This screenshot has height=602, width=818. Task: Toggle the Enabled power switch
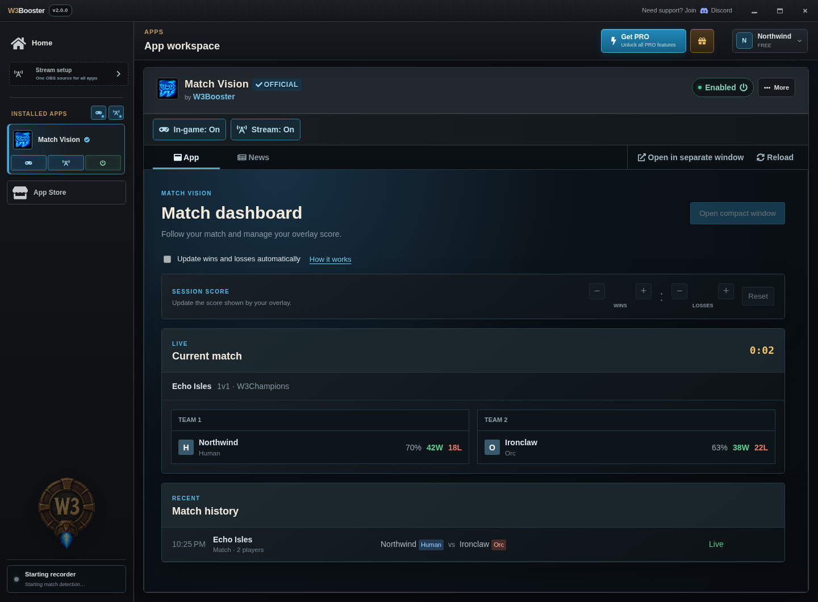coord(723,87)
